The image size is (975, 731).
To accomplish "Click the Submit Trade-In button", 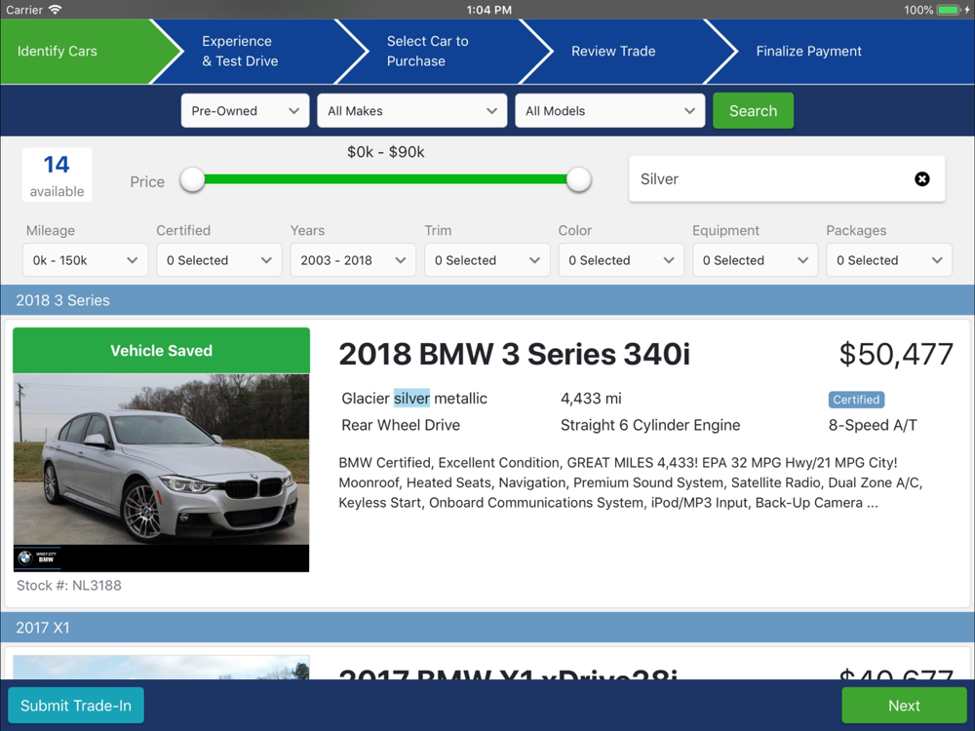I will tap(76, 706).
